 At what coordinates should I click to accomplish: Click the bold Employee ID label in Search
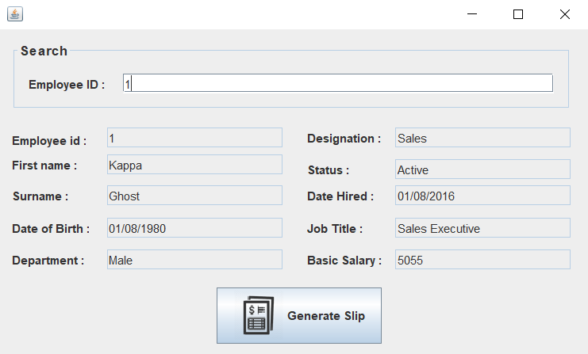click(67, 85)
